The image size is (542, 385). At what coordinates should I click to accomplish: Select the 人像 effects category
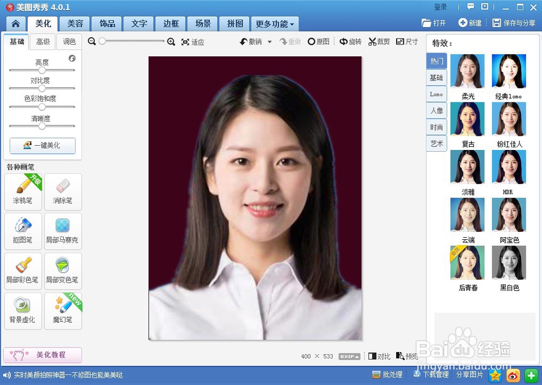coord(436,111)
